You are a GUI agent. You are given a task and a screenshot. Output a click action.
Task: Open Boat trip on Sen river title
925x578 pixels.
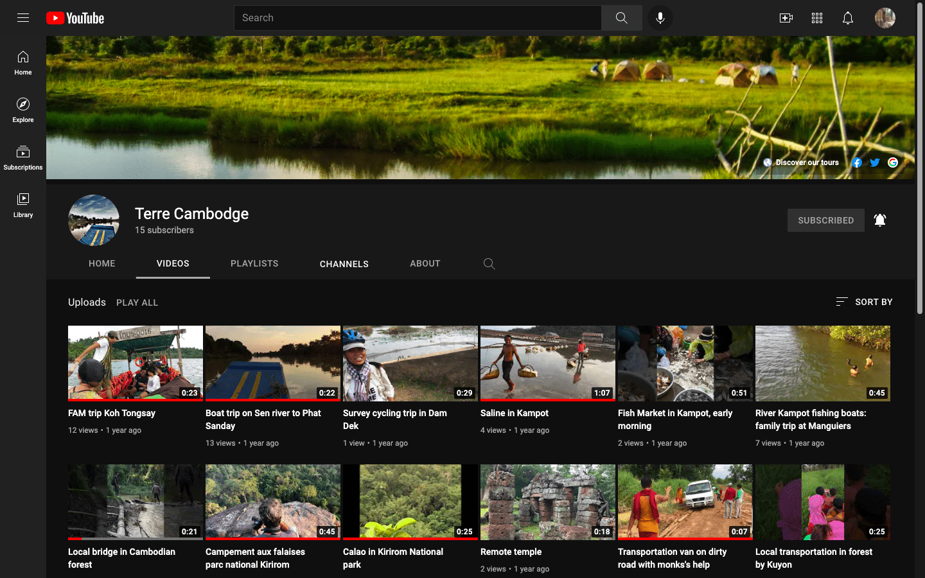tap(263, 419)
